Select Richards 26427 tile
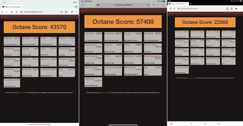 (x=12, y=41)
